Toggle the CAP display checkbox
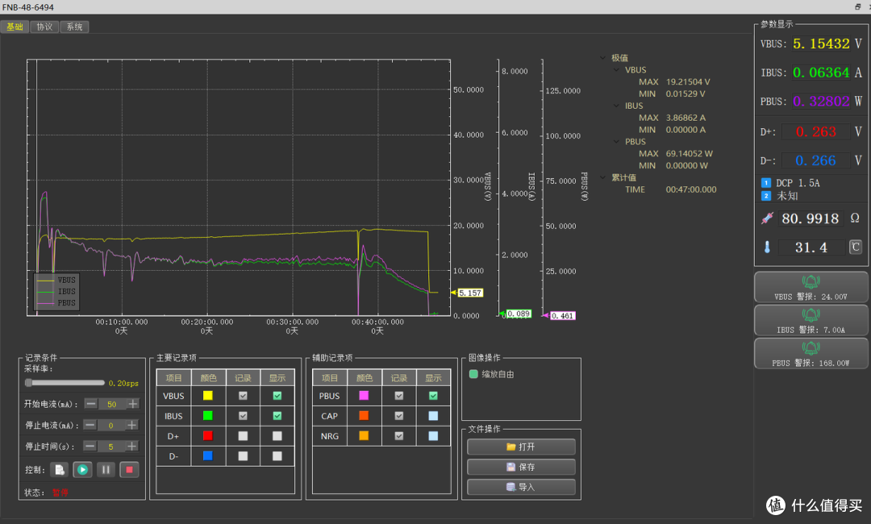The image size is (871, 524). click(x=433, y=416)
